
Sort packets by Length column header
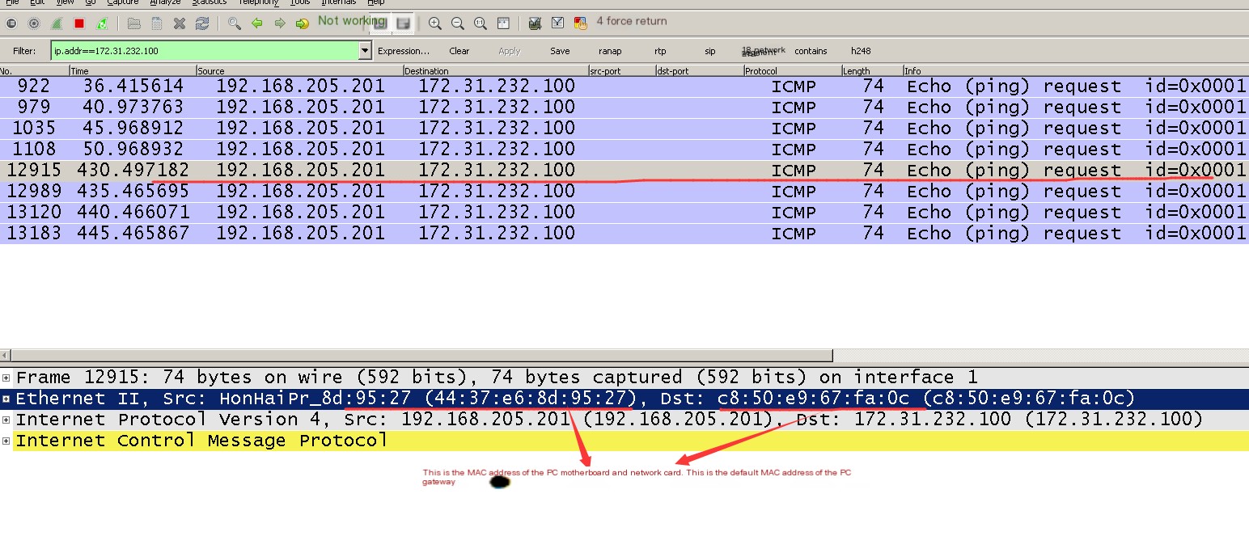pyautogui.click(x=872, y=71)
